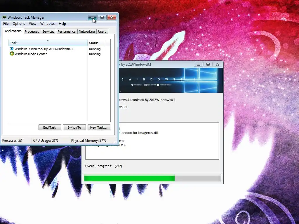Click the Processes: 53 status entry
The height and width of the screenshot is (224, 299).
[12, 141]
